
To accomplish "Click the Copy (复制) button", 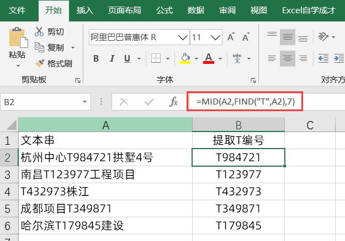I will point(50,47).
